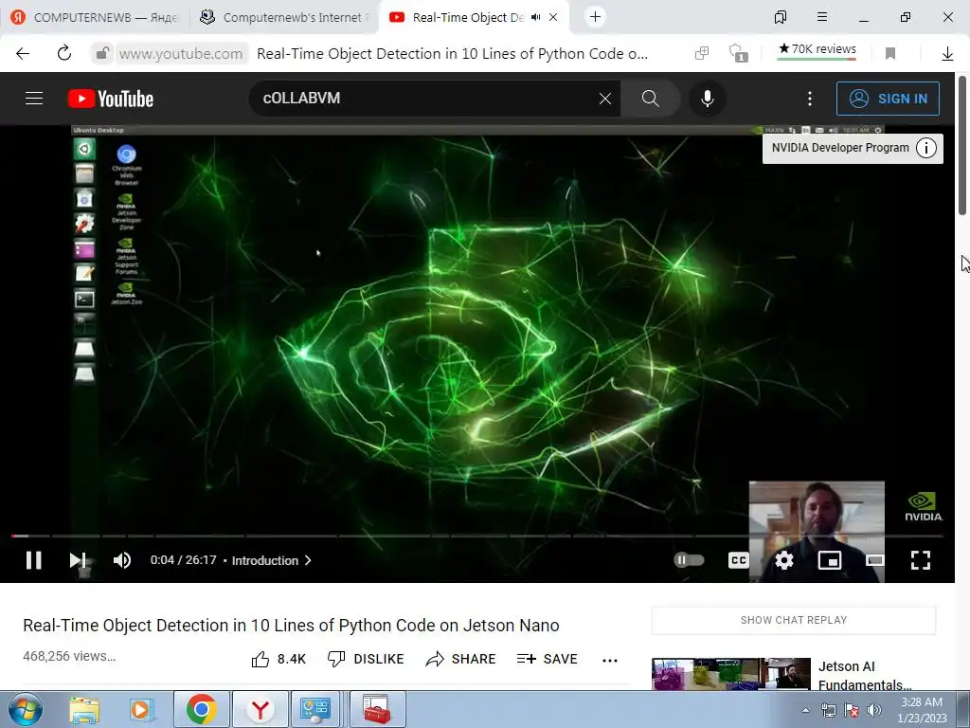Open the tray network icon
The height and width of the screenshot is (728, 970).
point(828,710)
